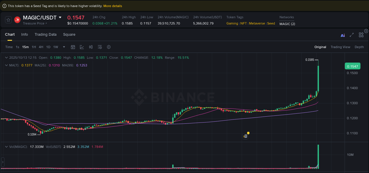Open the widgets grid layout icon

(361, 35)
